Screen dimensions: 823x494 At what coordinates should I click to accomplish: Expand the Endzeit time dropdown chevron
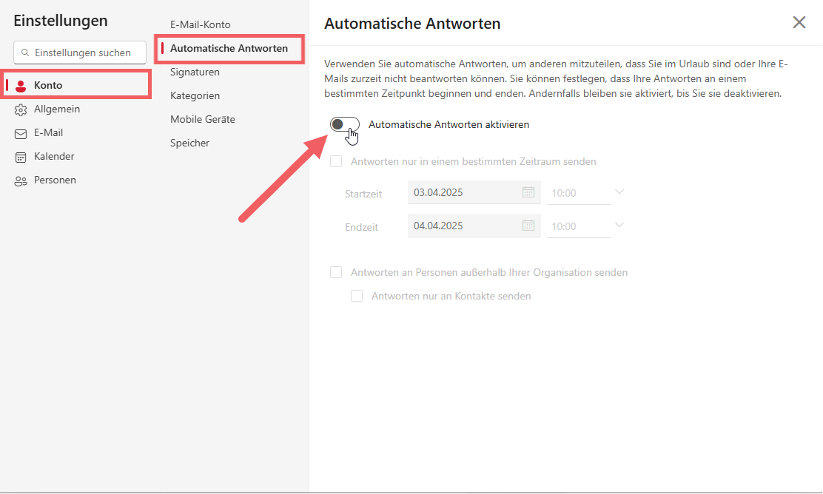[619, 225]
